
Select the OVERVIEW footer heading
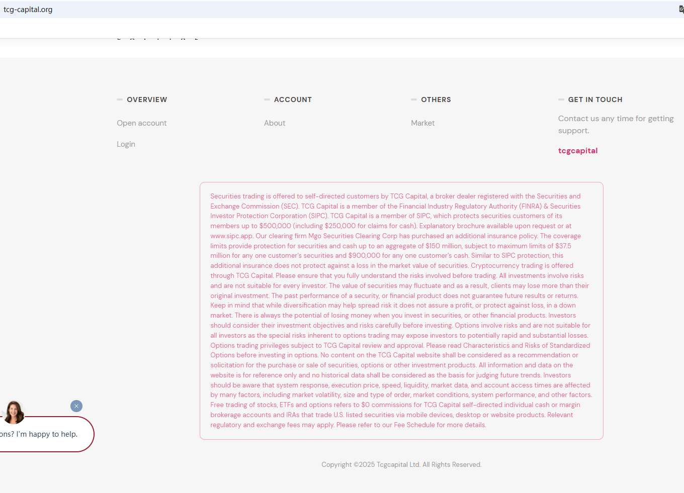pyautogui.click(x=147, y=100)
